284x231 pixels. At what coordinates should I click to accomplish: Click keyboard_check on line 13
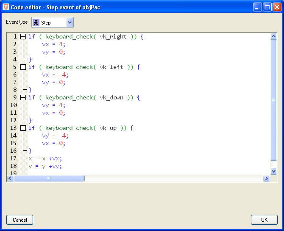point(69,128)
